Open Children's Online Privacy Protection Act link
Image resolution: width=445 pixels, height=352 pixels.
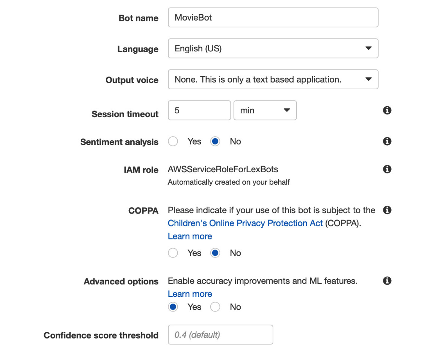(245, 223)
